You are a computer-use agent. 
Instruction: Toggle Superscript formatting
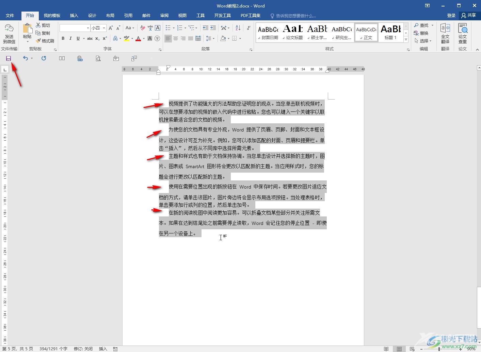point(105,38)
